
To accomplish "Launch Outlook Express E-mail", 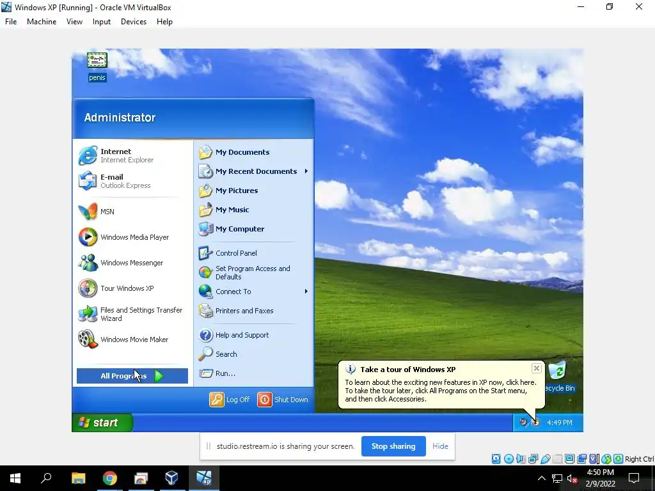I will point(133,181).
